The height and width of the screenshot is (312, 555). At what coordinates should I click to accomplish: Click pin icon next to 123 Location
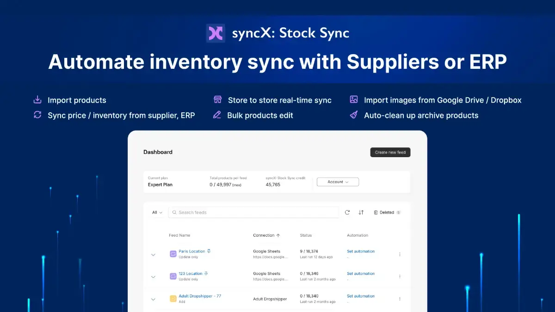click(x=206, y=273)
